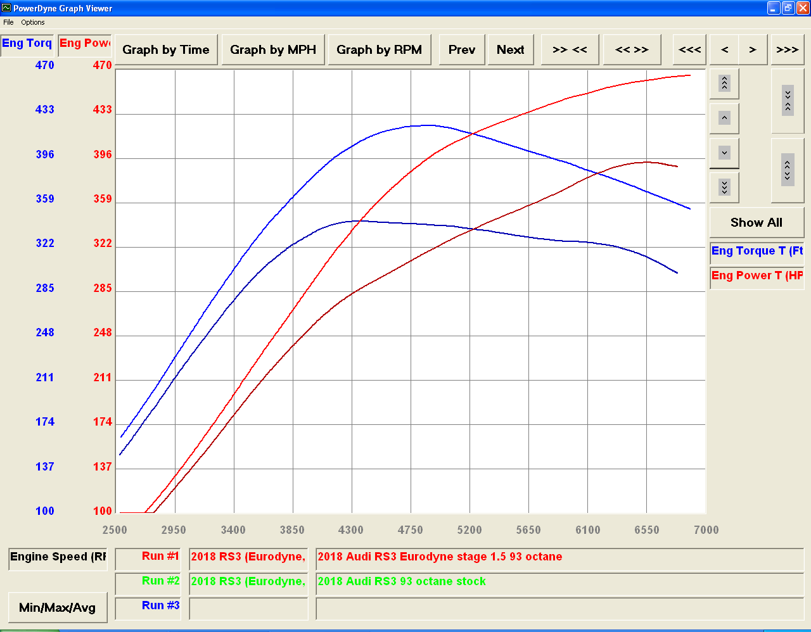Click the 4300 RPM axis label
811x632 pixels.
pyautogui.click(x=351, y=530)
